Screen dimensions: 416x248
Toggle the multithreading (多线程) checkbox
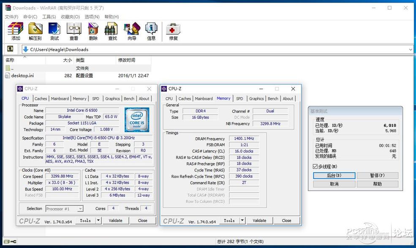pos(315,166)
